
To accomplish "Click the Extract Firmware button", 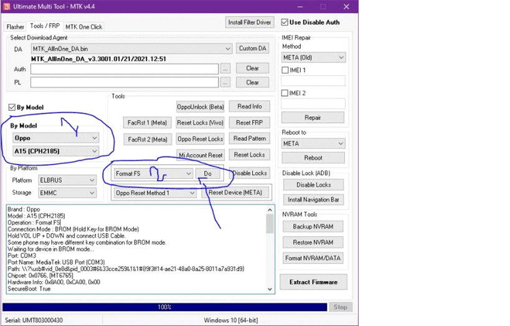I will [x=314, y=282].
